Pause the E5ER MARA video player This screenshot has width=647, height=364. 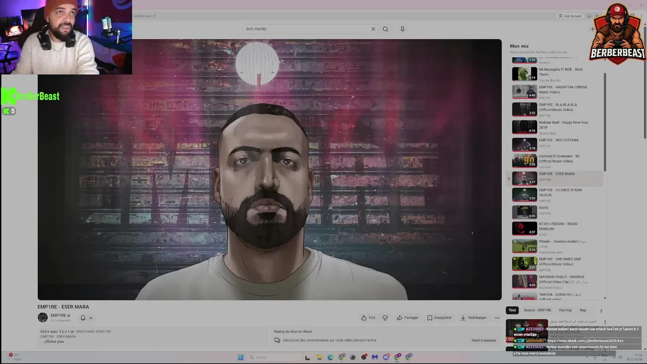click(269, 169)
